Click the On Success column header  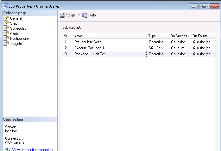[180, 36]
